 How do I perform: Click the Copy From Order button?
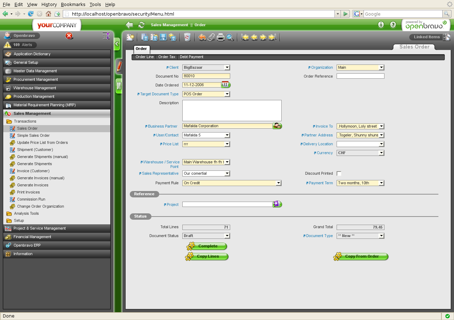(x=361, y=256)
